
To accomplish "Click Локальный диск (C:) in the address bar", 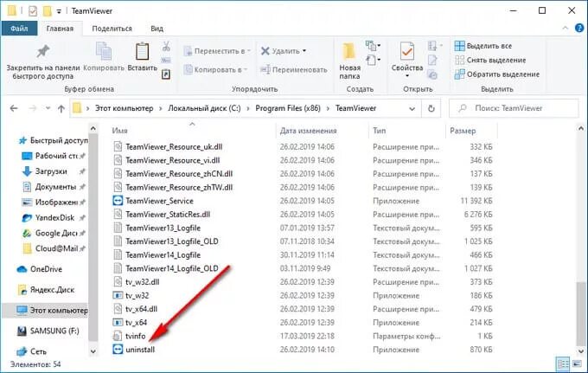I will tap(204, 108).
